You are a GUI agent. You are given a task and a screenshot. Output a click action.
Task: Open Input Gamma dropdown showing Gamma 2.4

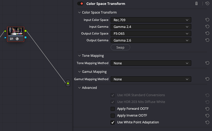(x=151, y=27)
